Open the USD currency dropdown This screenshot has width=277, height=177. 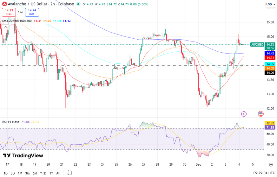271,4
